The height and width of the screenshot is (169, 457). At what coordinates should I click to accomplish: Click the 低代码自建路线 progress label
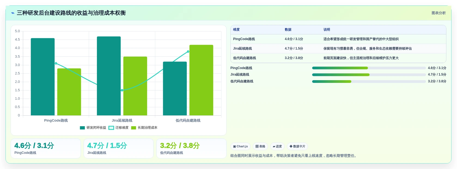click(x=242, y=81)
